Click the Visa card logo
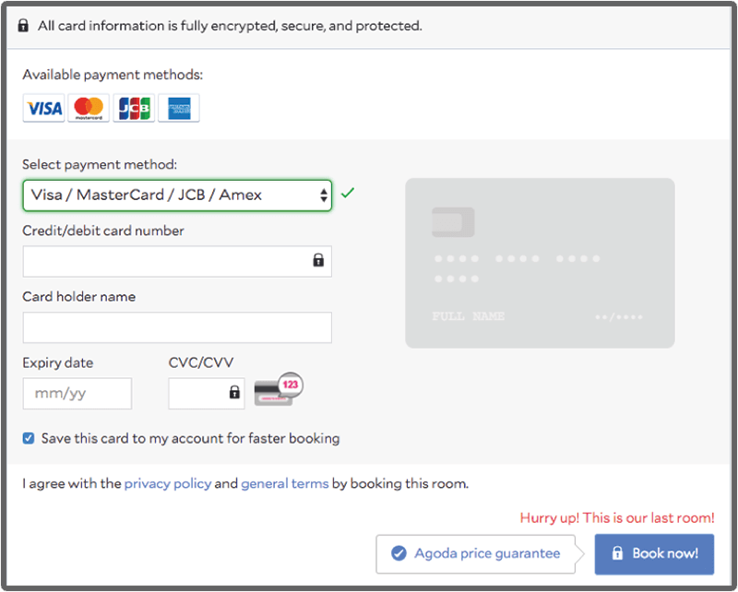 [x=43, y=108]
